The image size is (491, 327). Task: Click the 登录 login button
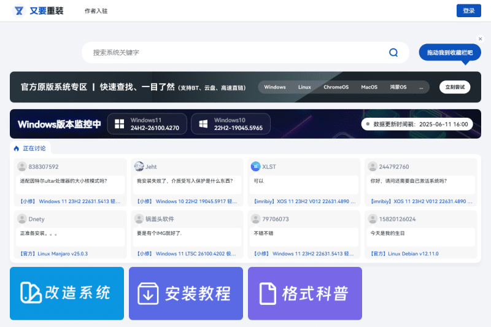[x=468, y=10]
